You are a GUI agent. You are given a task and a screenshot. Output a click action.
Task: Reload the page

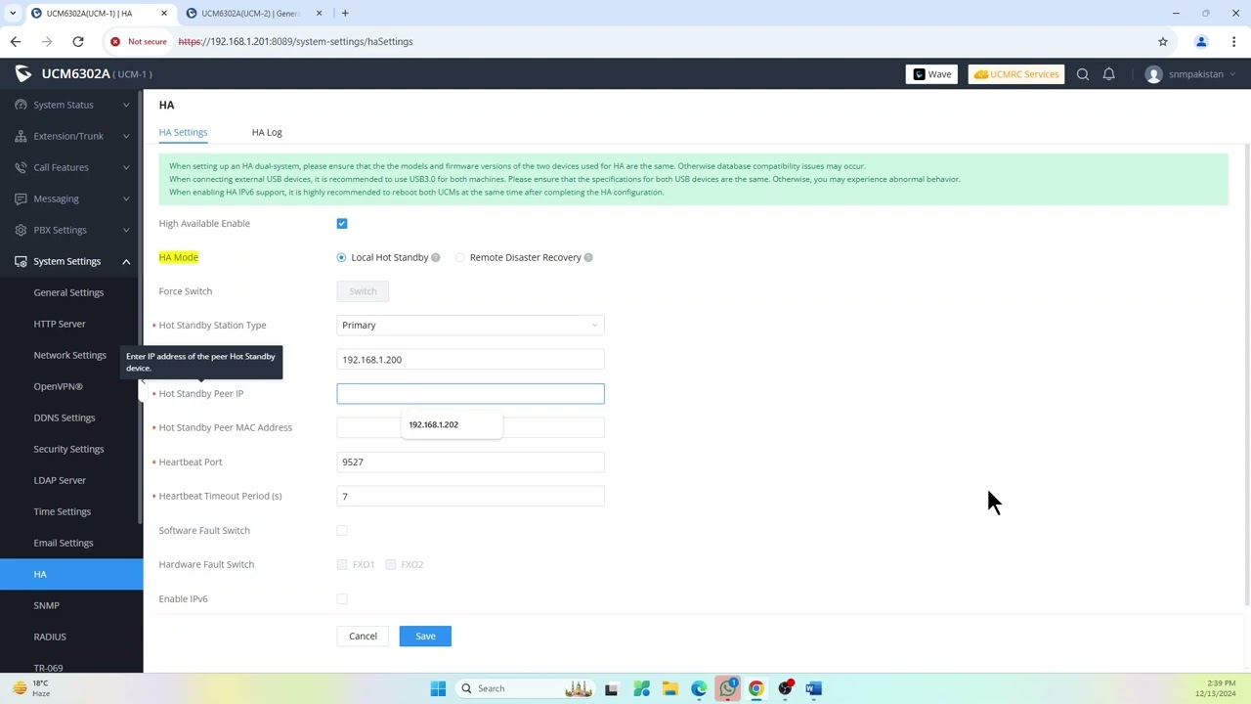point(78,41)
